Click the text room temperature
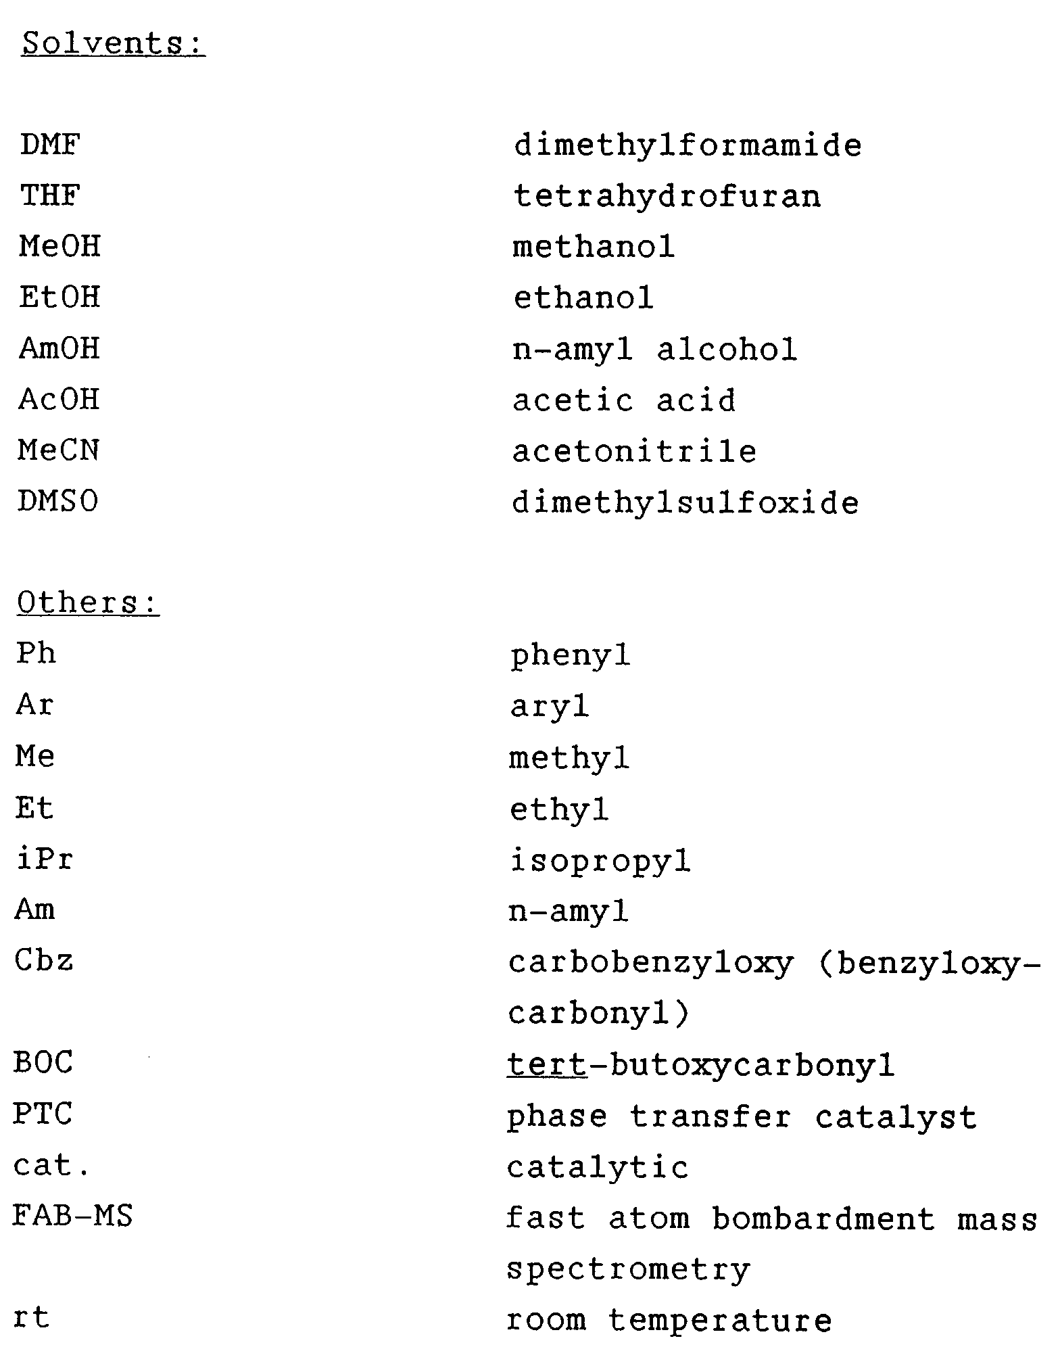This screenshot has height=1347, width=1060. coord(669,1319)
